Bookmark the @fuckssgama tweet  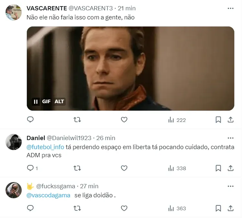[x=218, y=208]
